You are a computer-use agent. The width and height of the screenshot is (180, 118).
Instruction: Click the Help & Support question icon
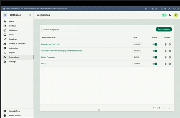click(5, 116)
